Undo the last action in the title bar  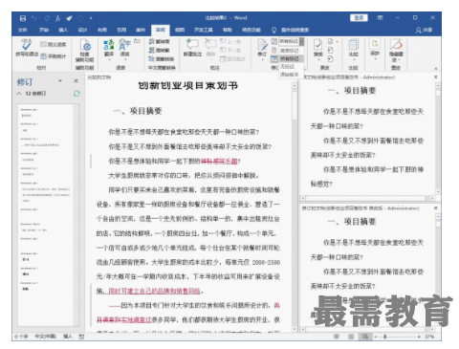[34, 18]
